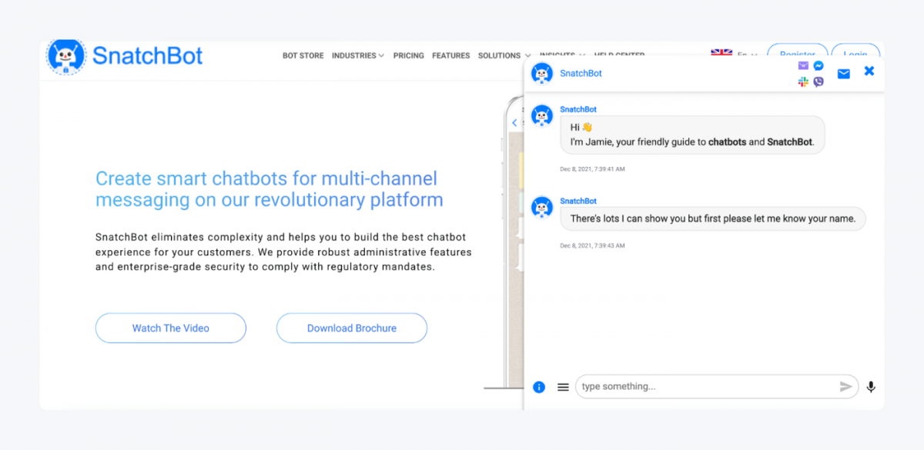This screenshot has height=450, width=924.
Task: Click the blue info icon below the chat
Action: point(539,387)
